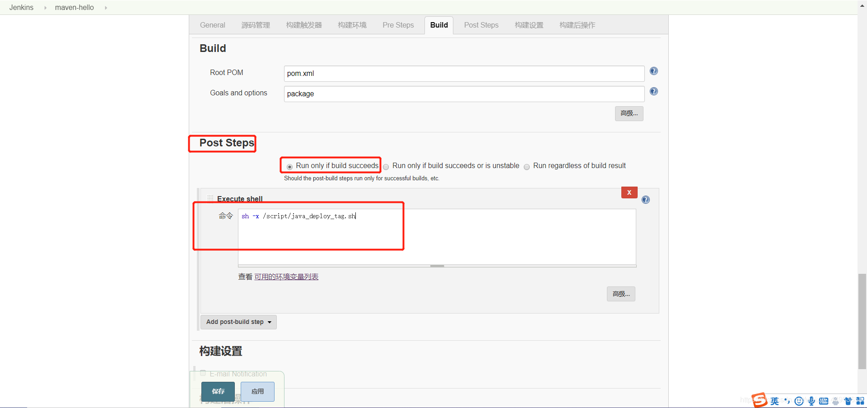
Task: Open Execute shell advanced options 高级
Action: tap(621, 294)
